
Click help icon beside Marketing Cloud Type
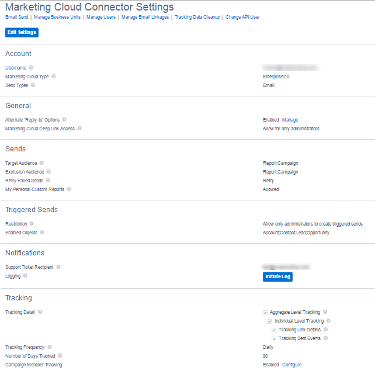[x=54, y=77]
